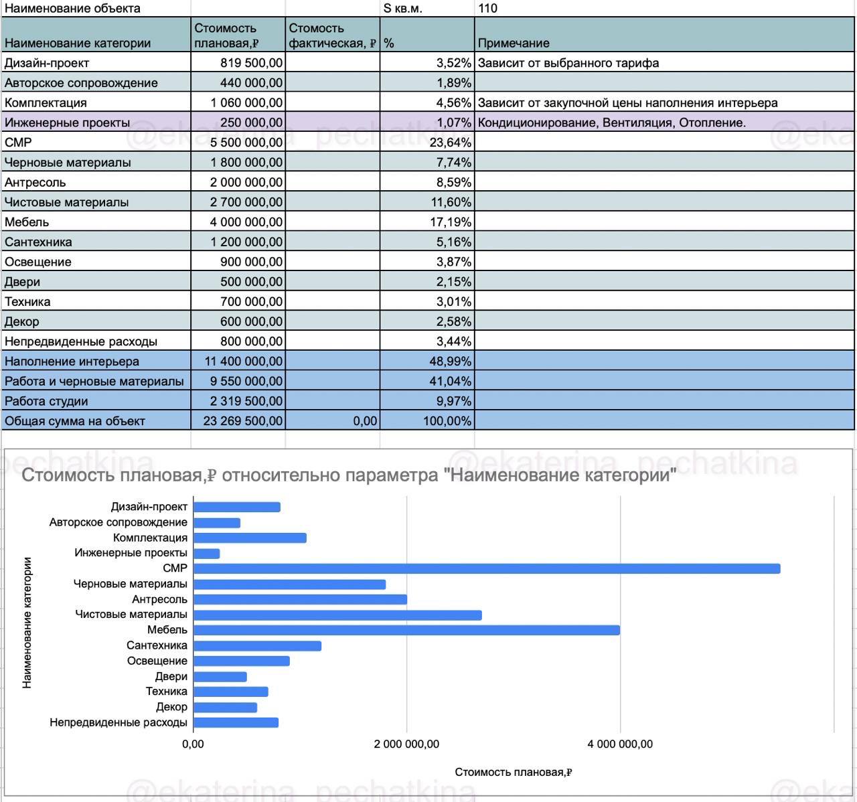Click the 'Наименование категории' column header
Screen dimensions: 857x802
[96, 35]
